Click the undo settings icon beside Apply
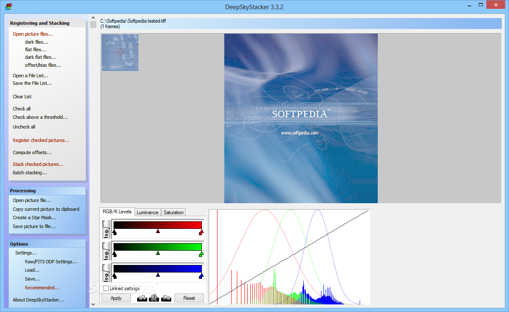 point(142,298)
